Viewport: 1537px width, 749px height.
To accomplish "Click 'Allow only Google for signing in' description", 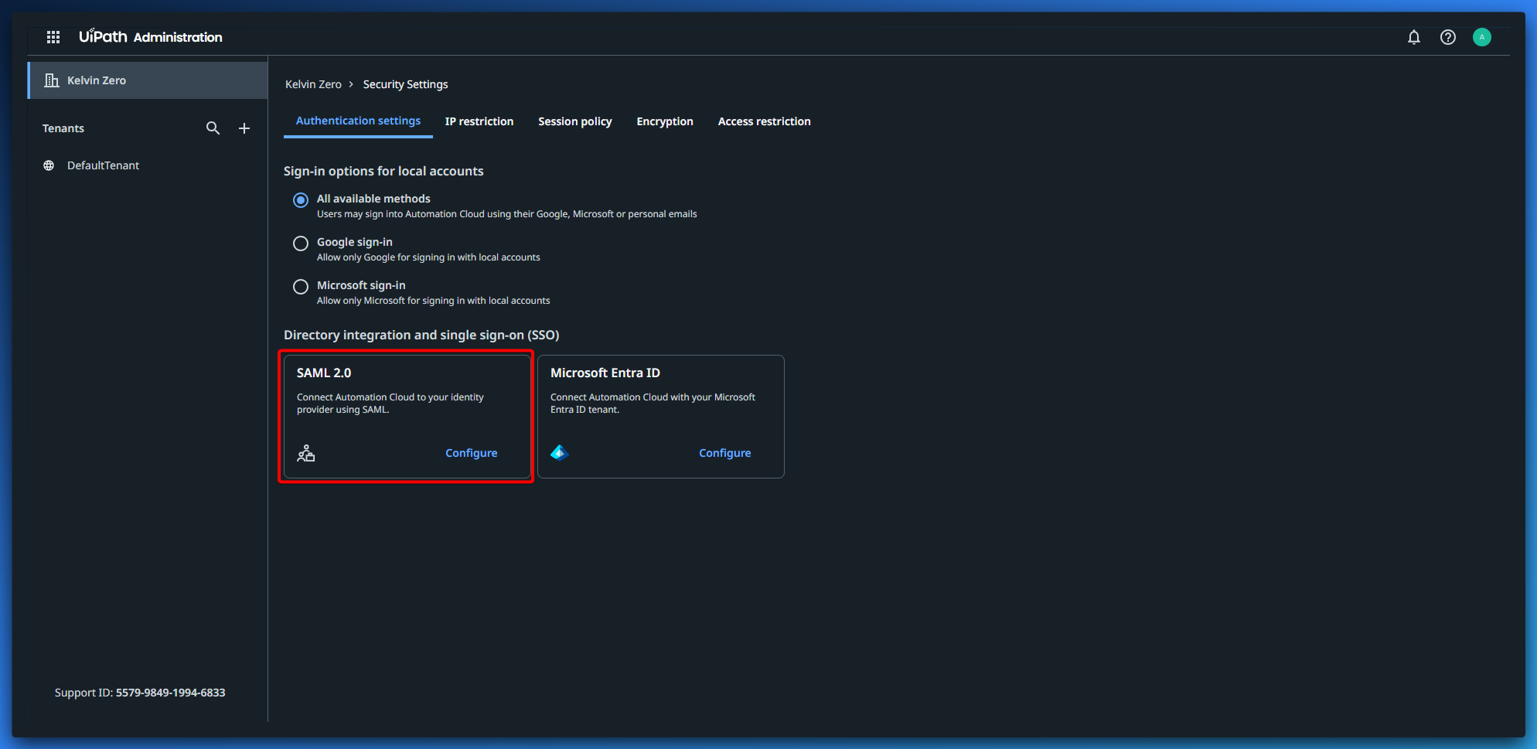I will coord(428,257).
